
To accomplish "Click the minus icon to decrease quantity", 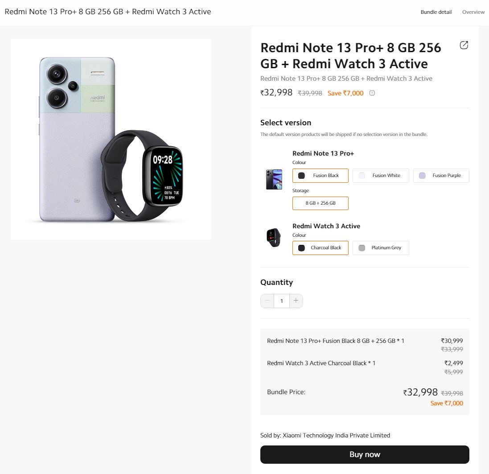I will tap(267, 301).
